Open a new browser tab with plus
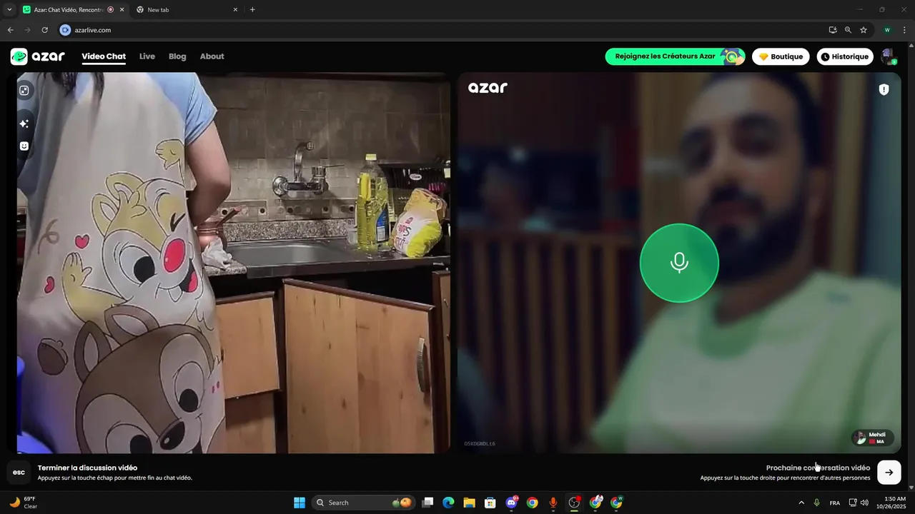 pyautogui.click(x=252, y=10)
